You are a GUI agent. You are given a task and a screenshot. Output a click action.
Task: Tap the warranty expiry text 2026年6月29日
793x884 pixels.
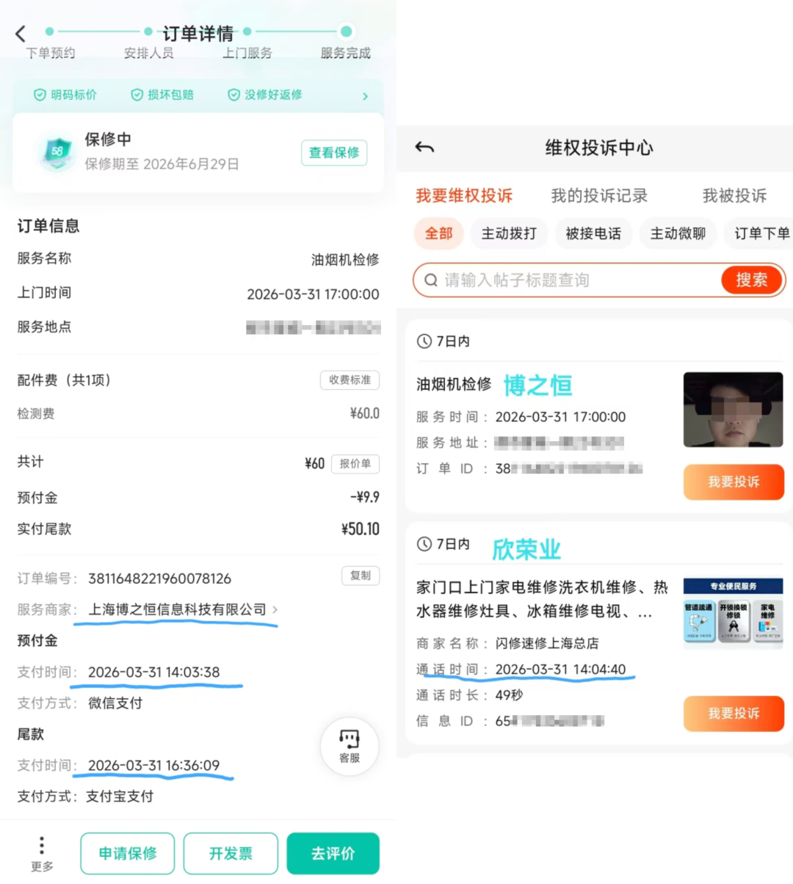point(191,164)
